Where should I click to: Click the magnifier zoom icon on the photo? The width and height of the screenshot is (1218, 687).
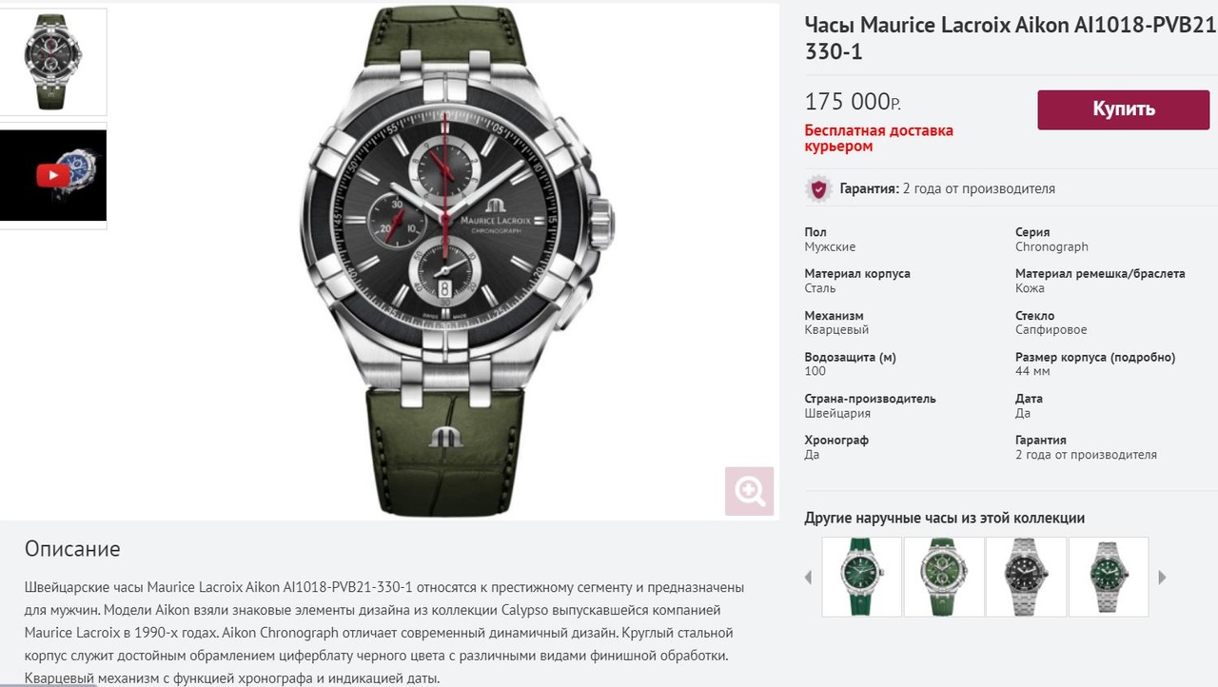(x=749, y=491)
